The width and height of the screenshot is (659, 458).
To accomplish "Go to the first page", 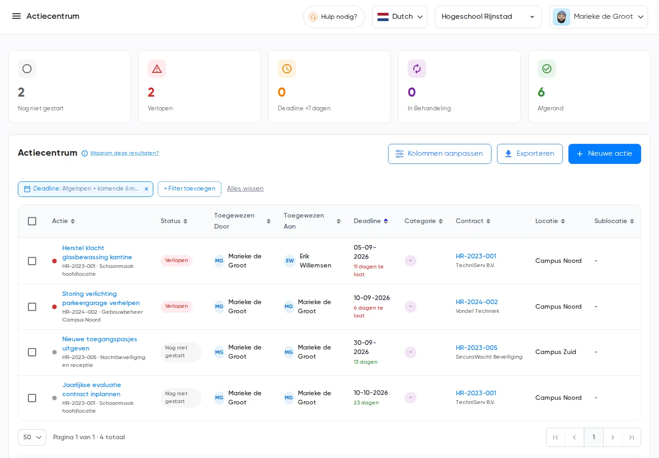I will (556, 437).
